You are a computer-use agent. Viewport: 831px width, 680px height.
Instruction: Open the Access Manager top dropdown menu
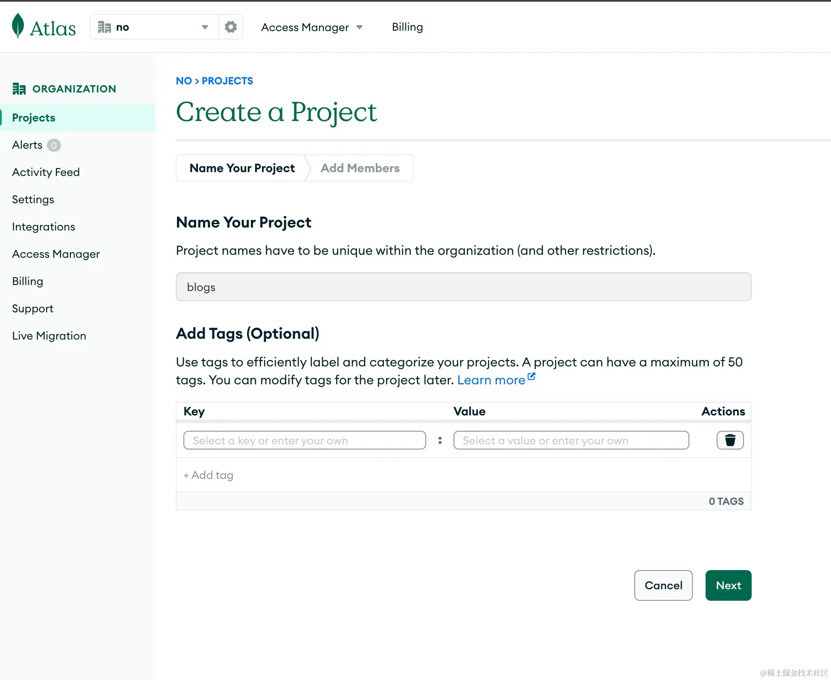click(x=311, y=27)
